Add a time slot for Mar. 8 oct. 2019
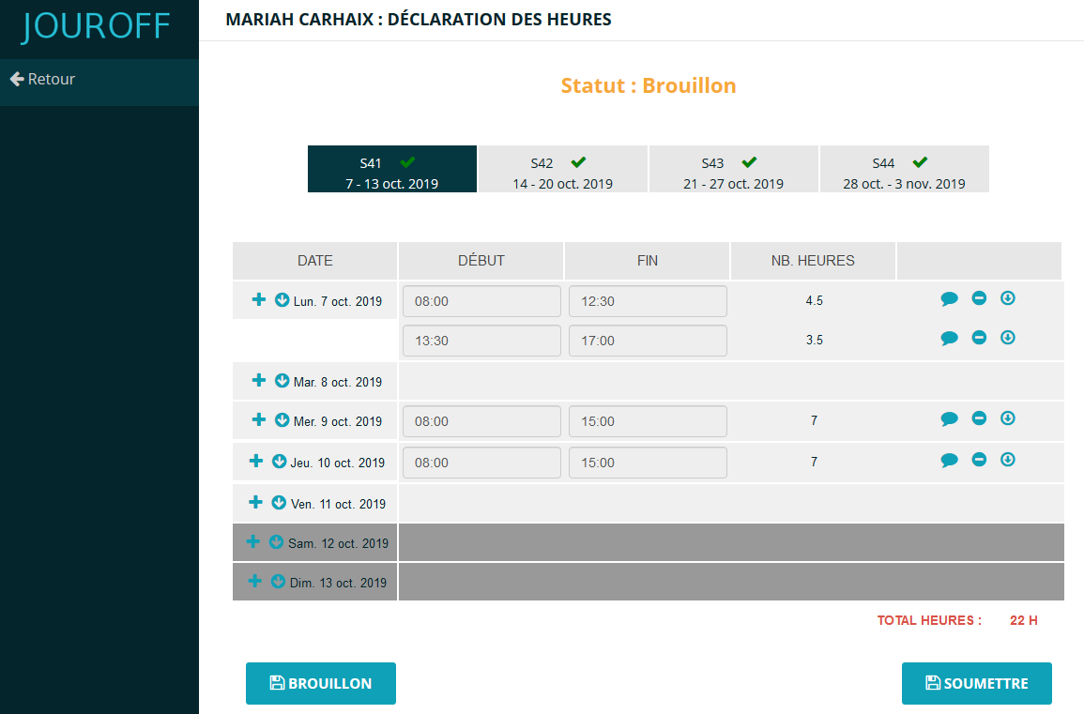 [x=259, y=380]
